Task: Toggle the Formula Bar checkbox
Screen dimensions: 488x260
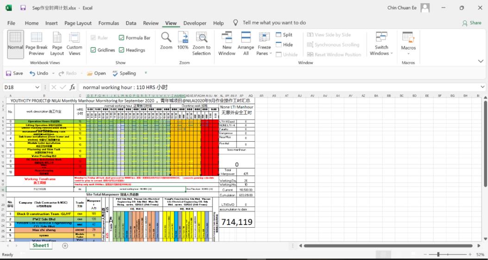Action: (x=122, y=38)
